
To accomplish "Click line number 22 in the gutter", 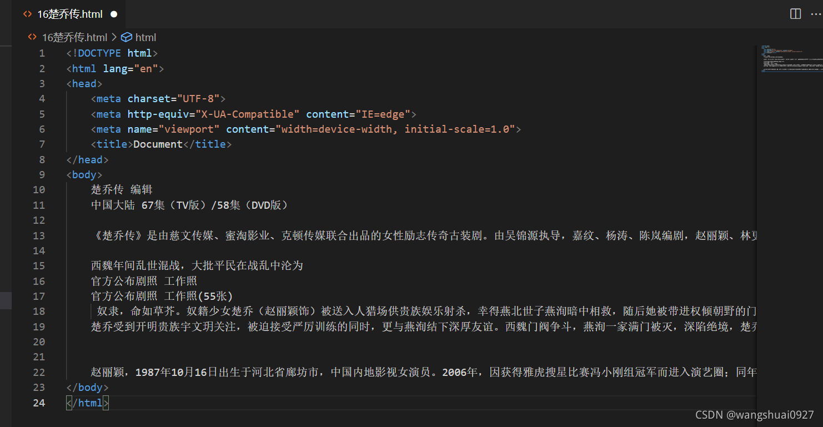I will 39,372.
